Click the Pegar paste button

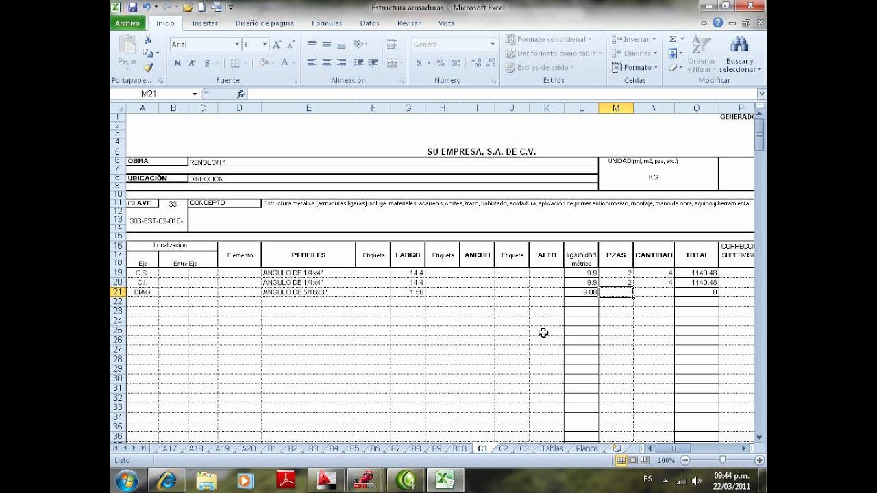[x=127, y=52]
